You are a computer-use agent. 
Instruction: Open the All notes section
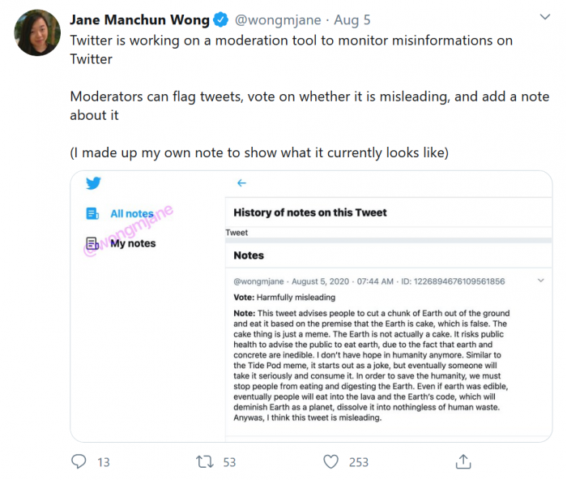point(132,214)
